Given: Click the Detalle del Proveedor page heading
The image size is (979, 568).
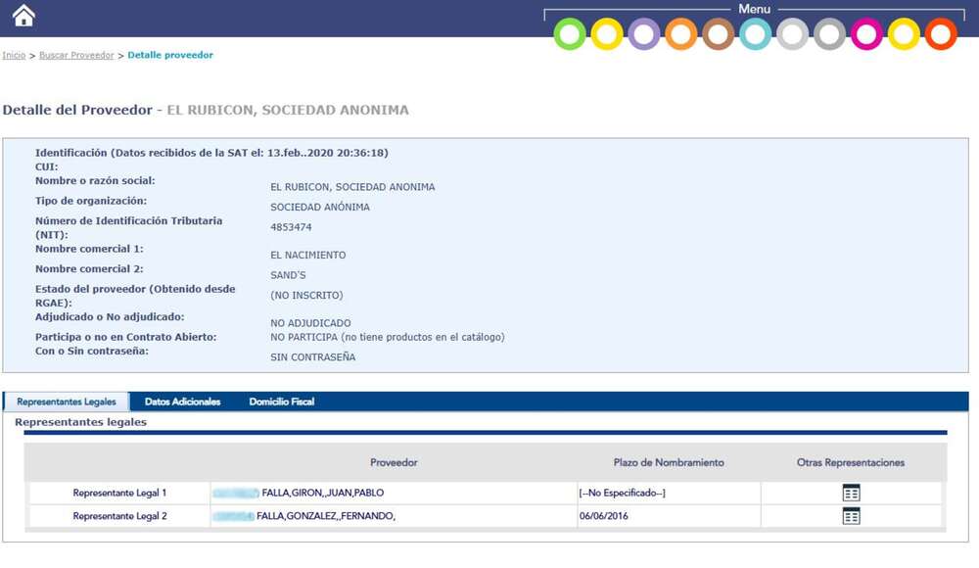Looking at the screenshot, I should (206, 110).
